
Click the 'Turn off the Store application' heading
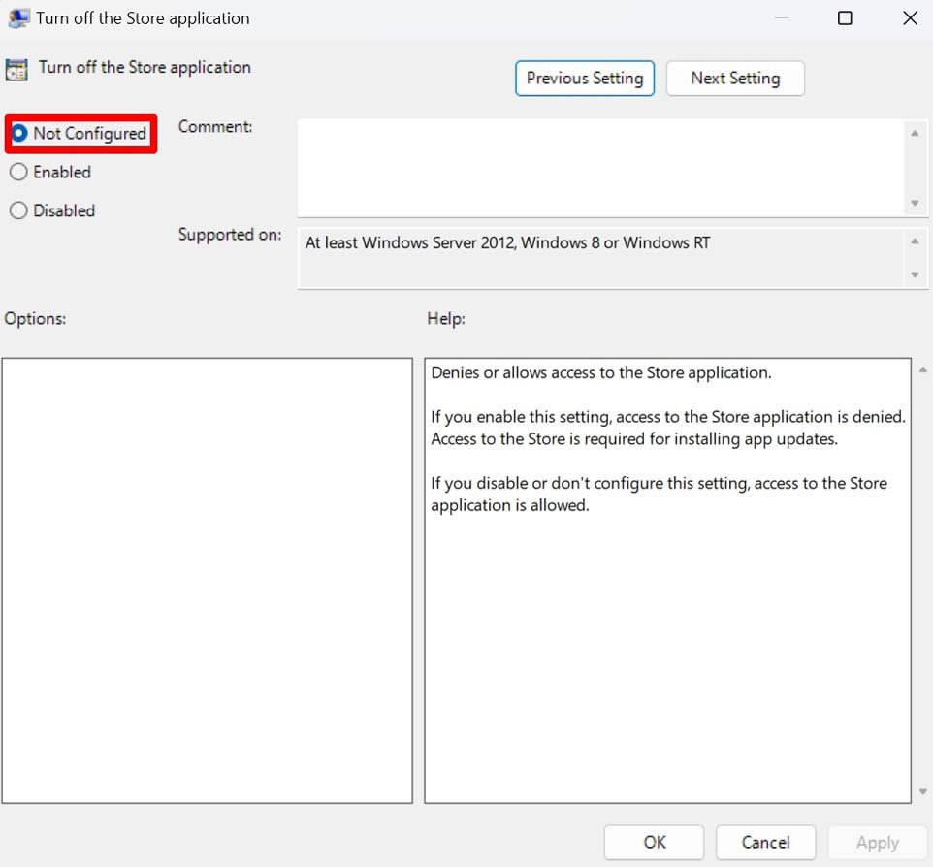[145, 67]
